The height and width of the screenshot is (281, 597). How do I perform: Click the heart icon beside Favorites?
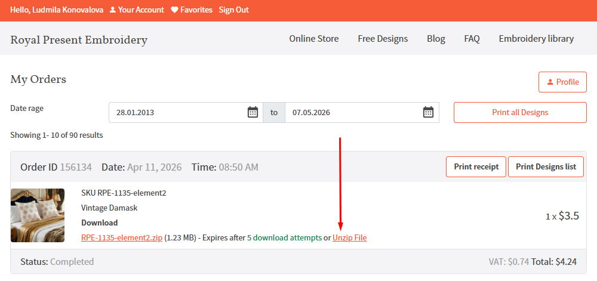pos(174,10)
